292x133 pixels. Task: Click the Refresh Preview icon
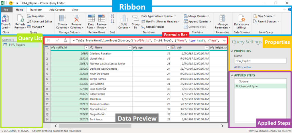(20, 19)
